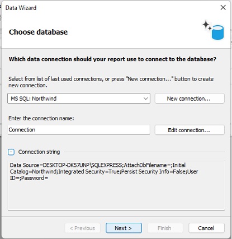The height and width of the screenshot is (239, 232).
Task: Click the sparkle stars beside the database icon
Action: 207,25
